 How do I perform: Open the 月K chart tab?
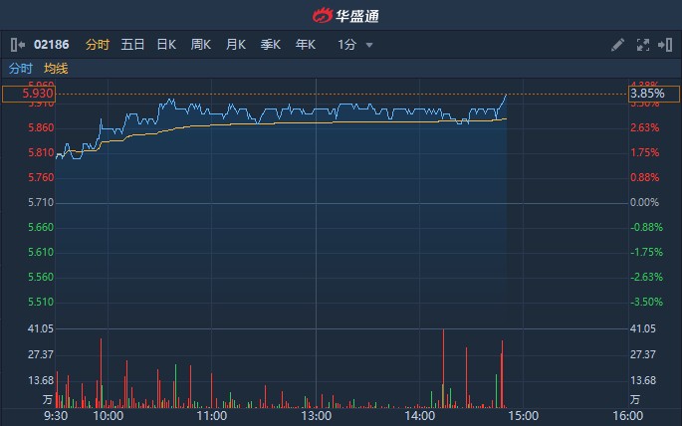click(x=236, y=45)
